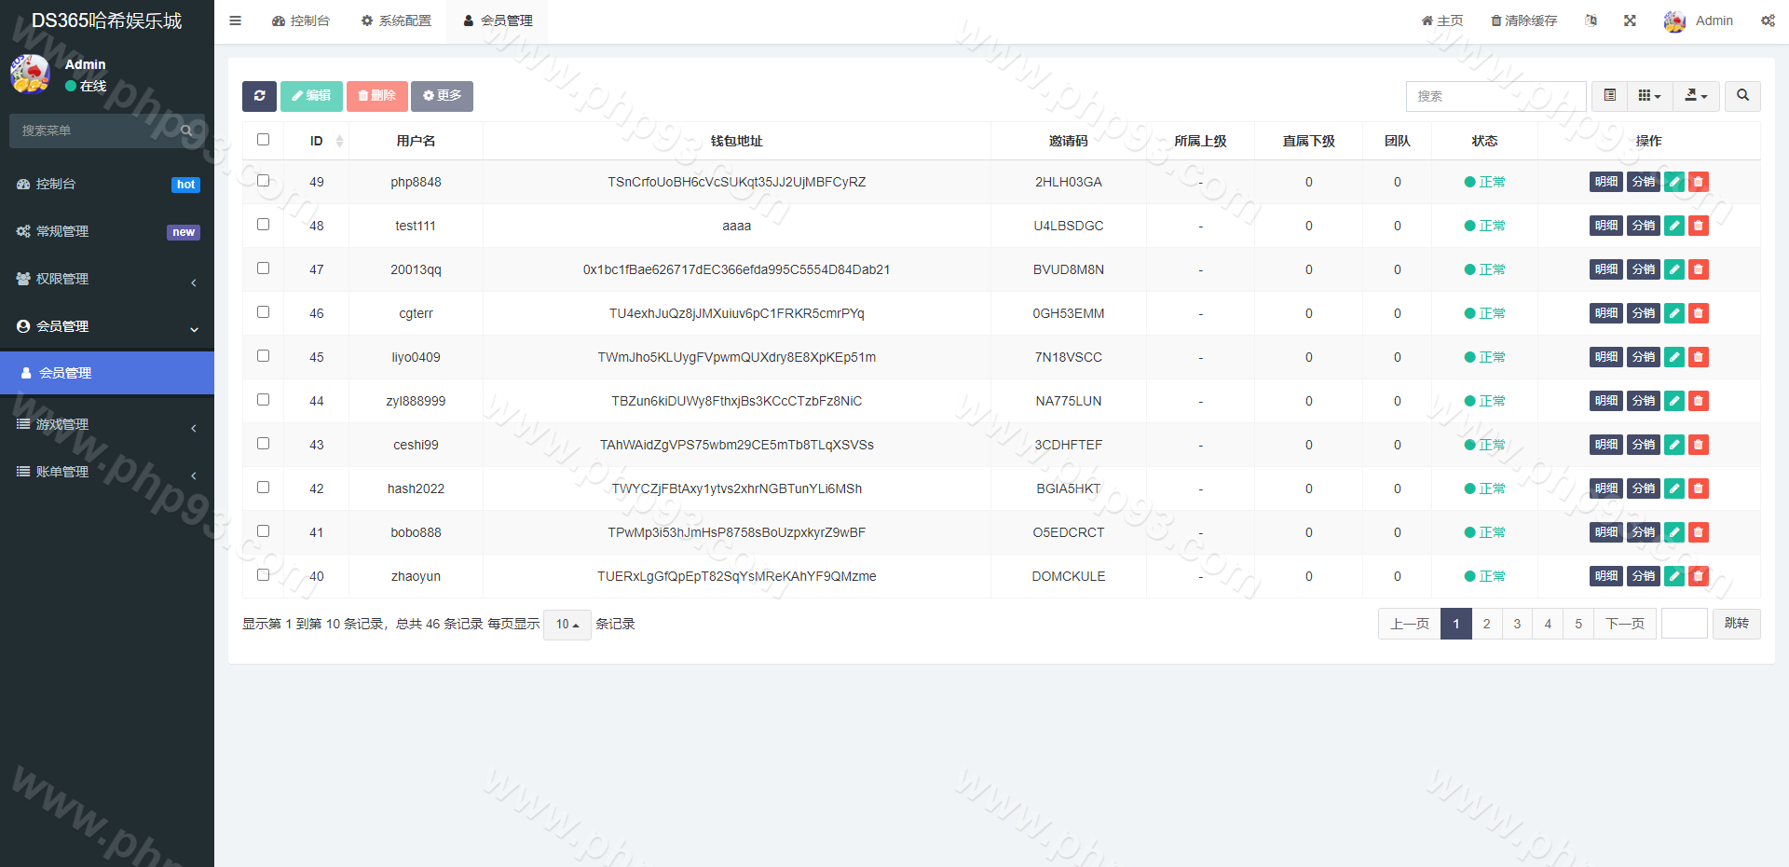Click the fullscreen expand icon in header

[x=1630, y=21]
